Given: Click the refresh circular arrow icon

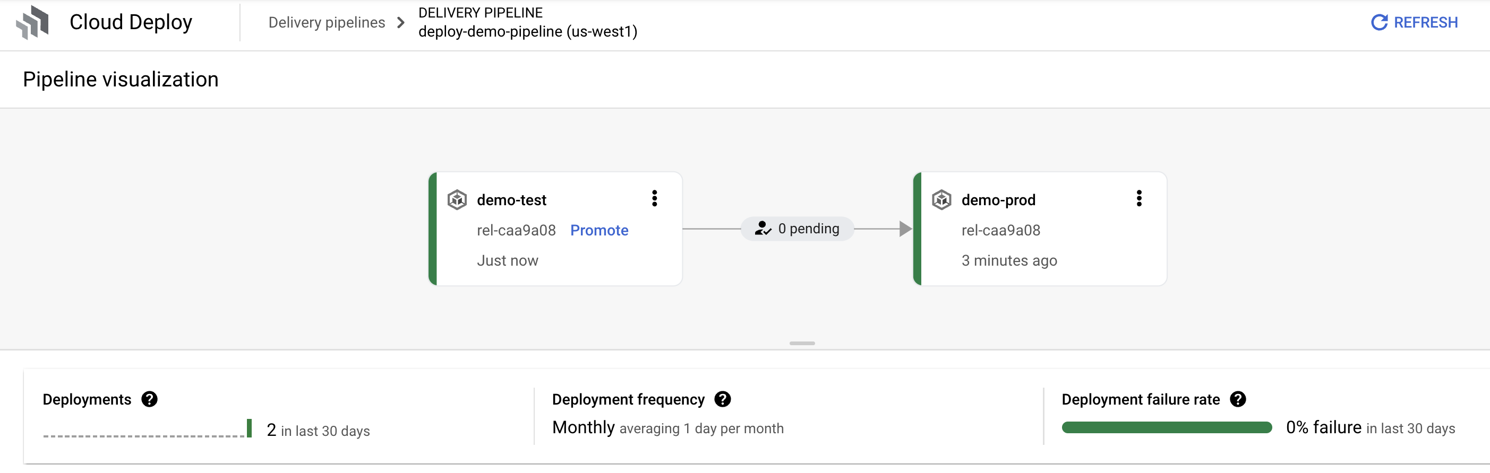Looking at the screenshot, I should pyautogui.click(x=1379, y=22).
